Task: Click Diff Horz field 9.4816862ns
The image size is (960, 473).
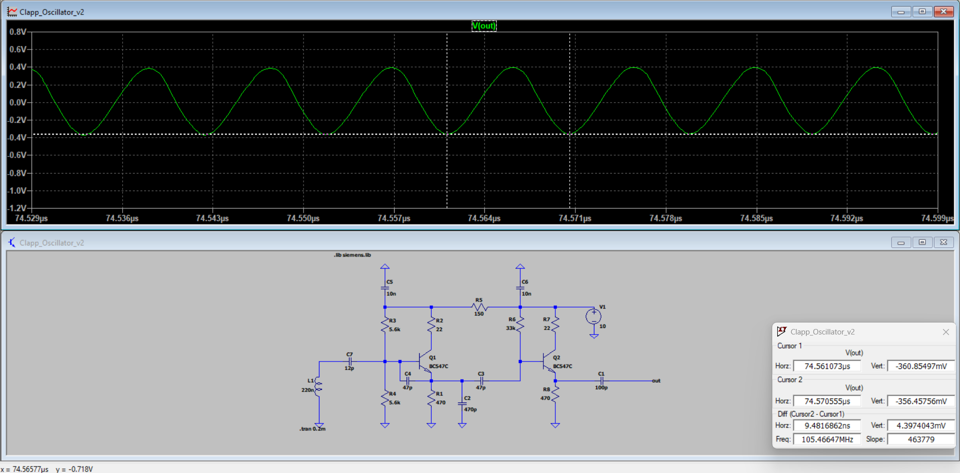Action: [x=827, y=425]
